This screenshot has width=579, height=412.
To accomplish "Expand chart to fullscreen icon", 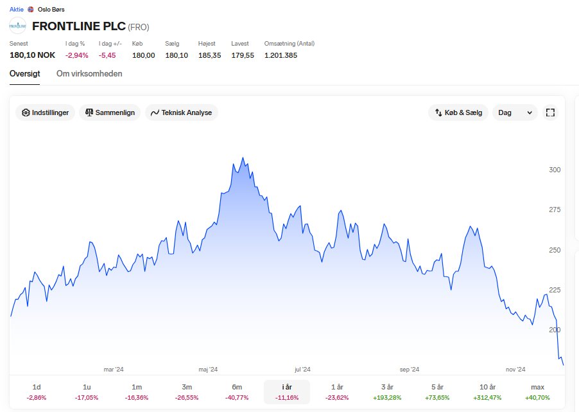I will coord(550,112).
